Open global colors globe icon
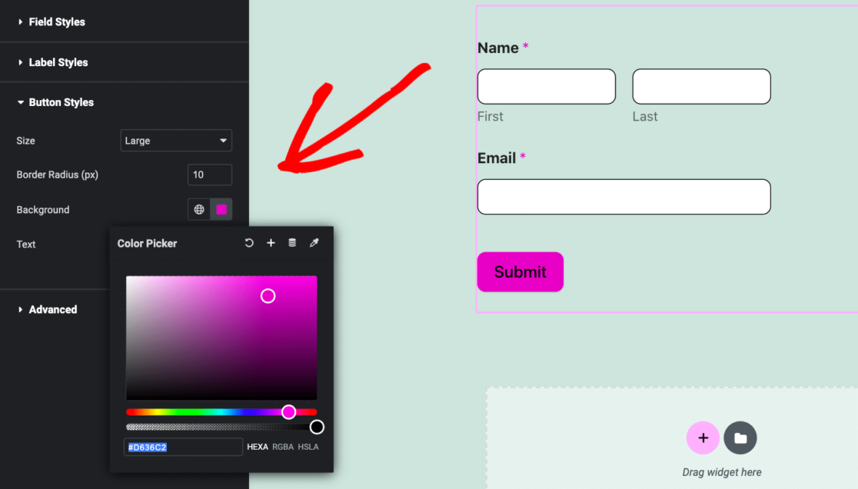 199,209
